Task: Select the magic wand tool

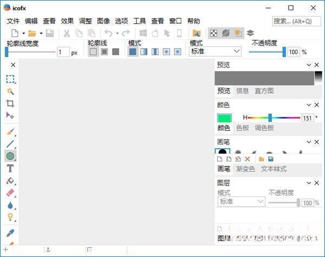Action: click(x=10, y=91)
